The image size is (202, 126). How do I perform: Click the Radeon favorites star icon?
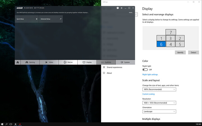click(x=121, y=8)
